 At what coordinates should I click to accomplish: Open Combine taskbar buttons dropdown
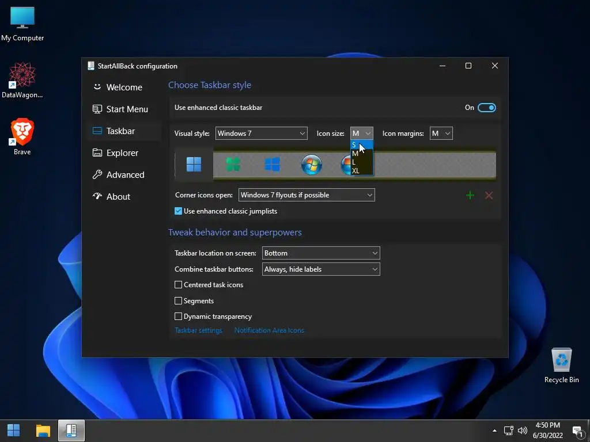321,269
